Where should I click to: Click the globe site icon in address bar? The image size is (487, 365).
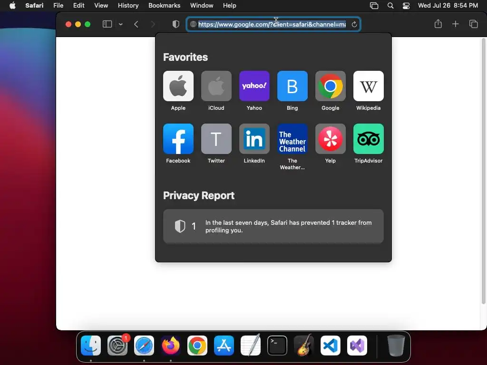pos(193,24)
